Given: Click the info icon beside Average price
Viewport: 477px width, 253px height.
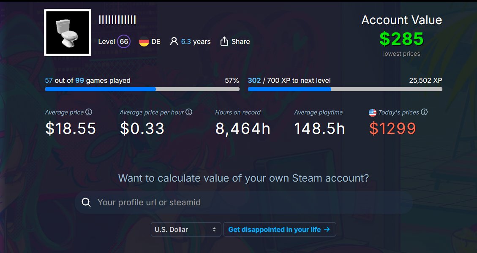Looking at the screenshot, I should pos(89,112).
